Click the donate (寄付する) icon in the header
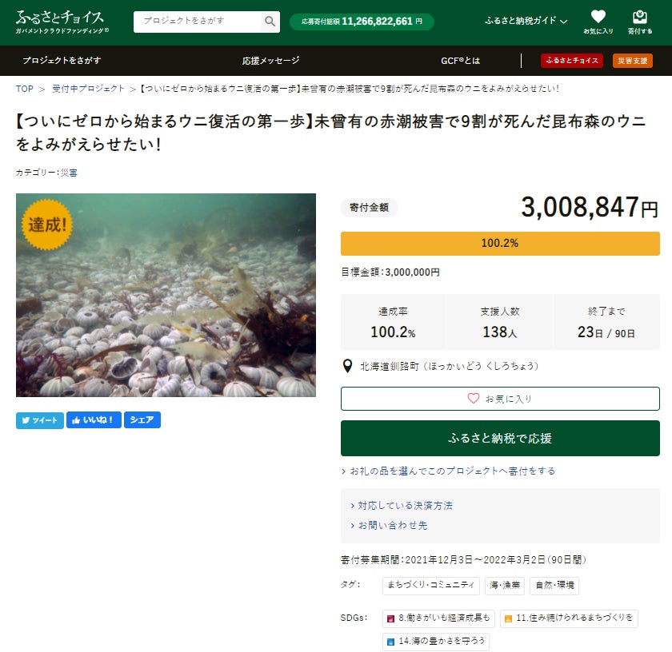Image resolution: width=672 pixels, height=652 pixels. click(640, 22)
